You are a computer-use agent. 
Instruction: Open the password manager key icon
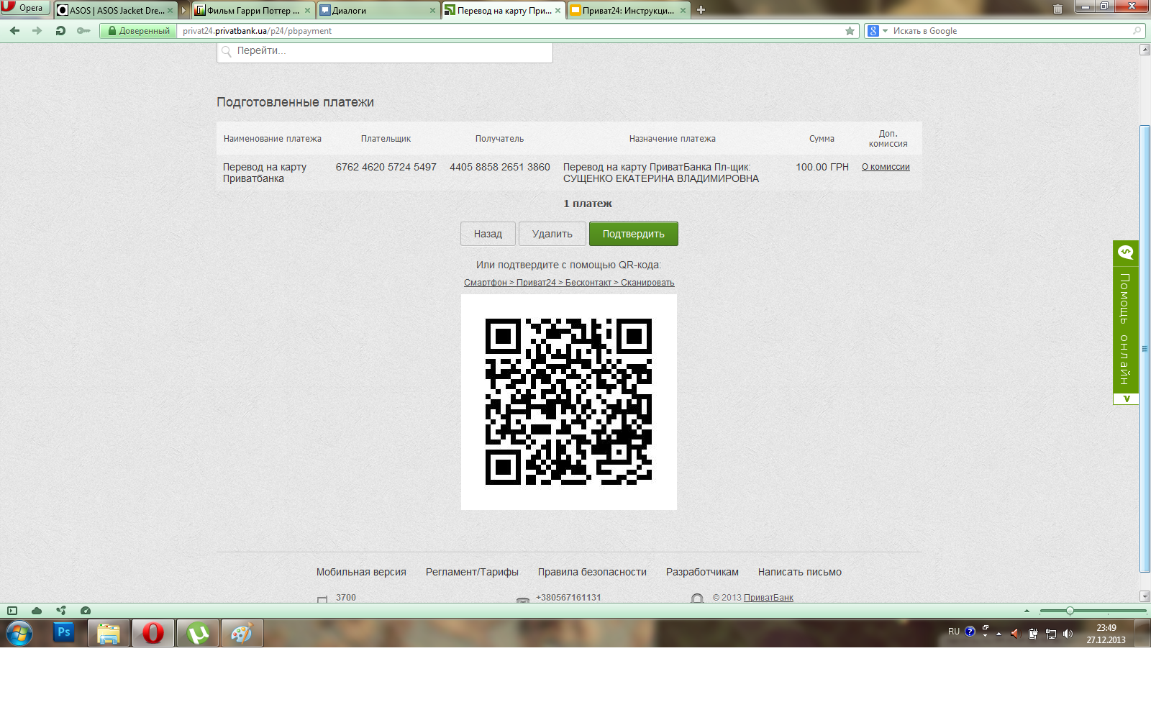[x=83, y=31]
